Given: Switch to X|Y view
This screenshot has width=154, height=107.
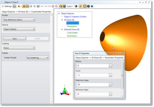Looking at the screenshot, I should tap(42, 6).
